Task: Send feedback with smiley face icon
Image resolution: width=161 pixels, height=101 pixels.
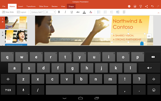Action: (x=129, y=6)
